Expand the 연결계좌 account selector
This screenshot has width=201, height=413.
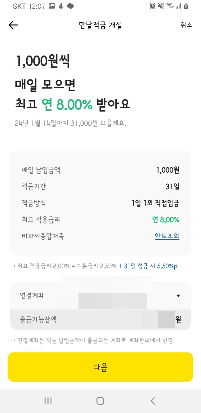click(100, 295)
